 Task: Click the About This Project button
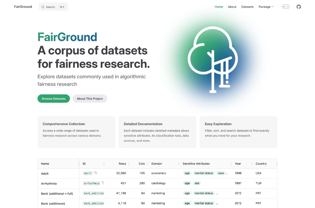90,99
